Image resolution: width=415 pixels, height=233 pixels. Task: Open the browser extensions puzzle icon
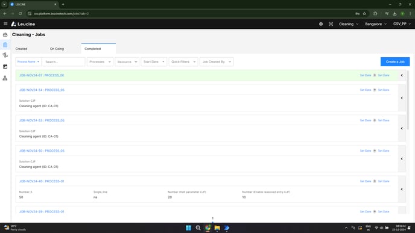pyautogui.click(x=375, y=13)
